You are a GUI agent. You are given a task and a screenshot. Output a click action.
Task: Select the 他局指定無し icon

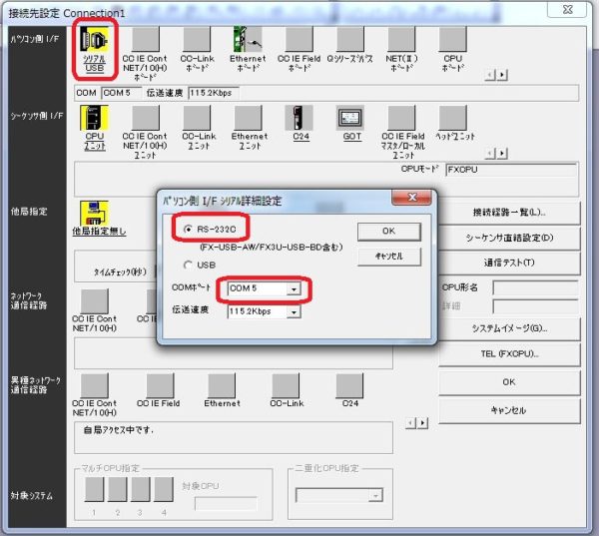(x=95, y=214)
